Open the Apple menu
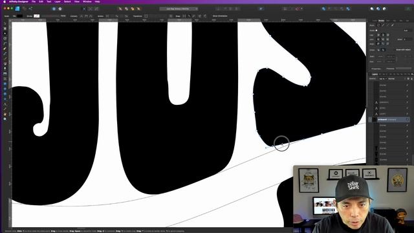The width and height of the screenshot is (414, 233). pyautogui.click(x=5, y=1)
